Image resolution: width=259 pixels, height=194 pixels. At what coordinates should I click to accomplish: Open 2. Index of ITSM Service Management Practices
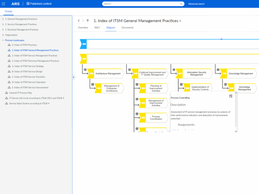[34, 56]
